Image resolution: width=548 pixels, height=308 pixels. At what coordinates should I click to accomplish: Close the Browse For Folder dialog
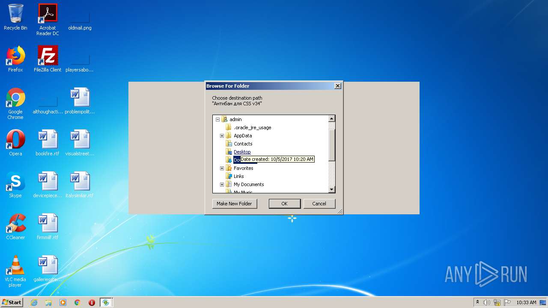click(x=337, y=86)
